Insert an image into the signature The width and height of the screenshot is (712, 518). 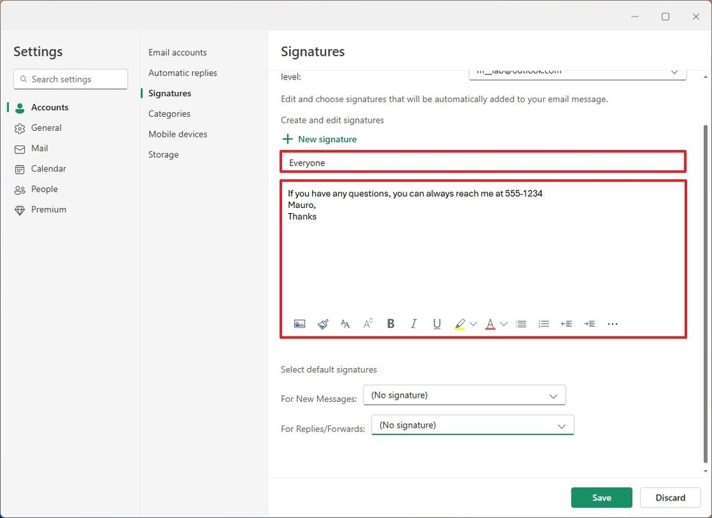pyautogui.click(x=299, y=323)
